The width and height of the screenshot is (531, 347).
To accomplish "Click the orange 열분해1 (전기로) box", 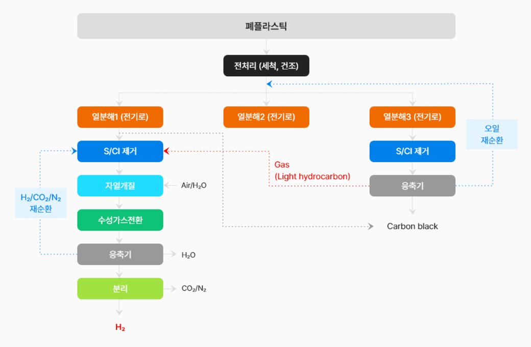I will [x=120, y=117].
